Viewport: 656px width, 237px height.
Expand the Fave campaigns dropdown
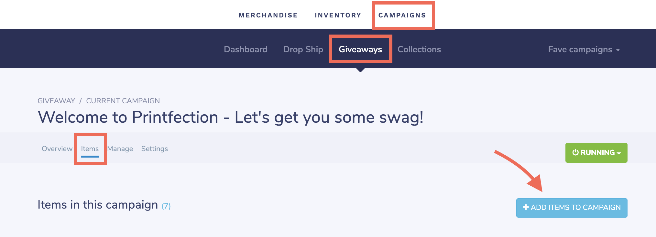(x=580, y=49)
